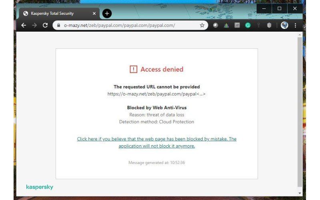
Task: Go back to the previous page
Action: click(24, 25)
